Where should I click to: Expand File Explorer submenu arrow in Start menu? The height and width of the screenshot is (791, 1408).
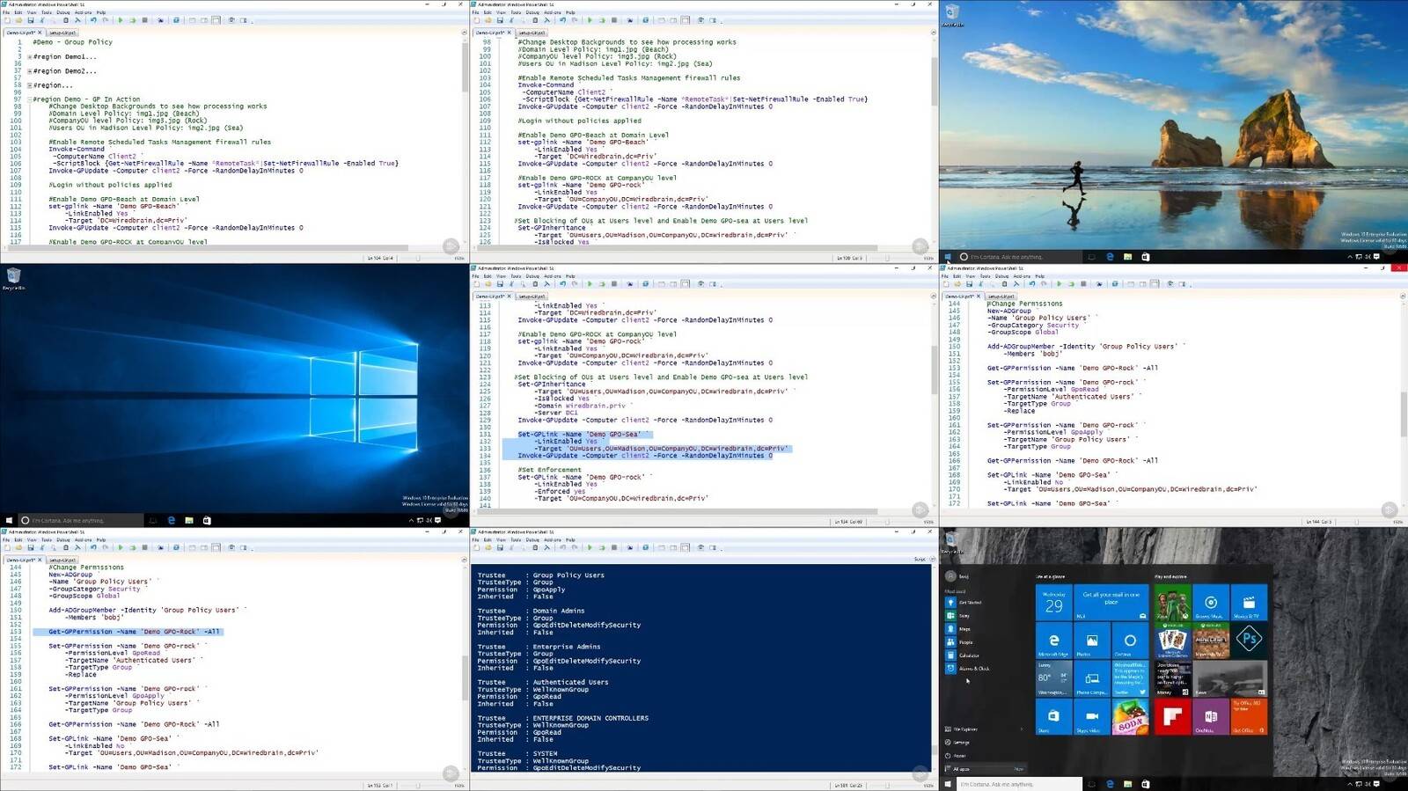coord(1021,729)
